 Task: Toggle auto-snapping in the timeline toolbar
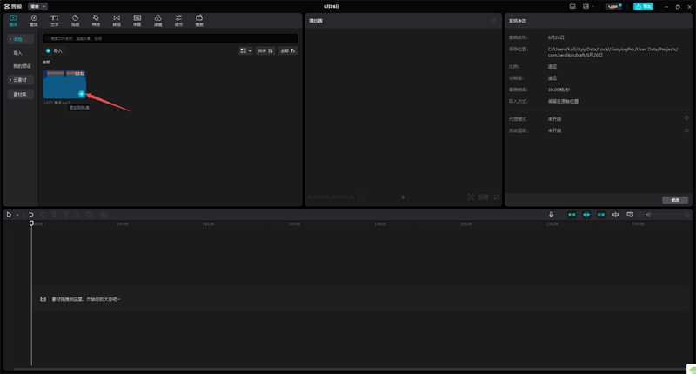pyautogui.click(x=586, y=214)
